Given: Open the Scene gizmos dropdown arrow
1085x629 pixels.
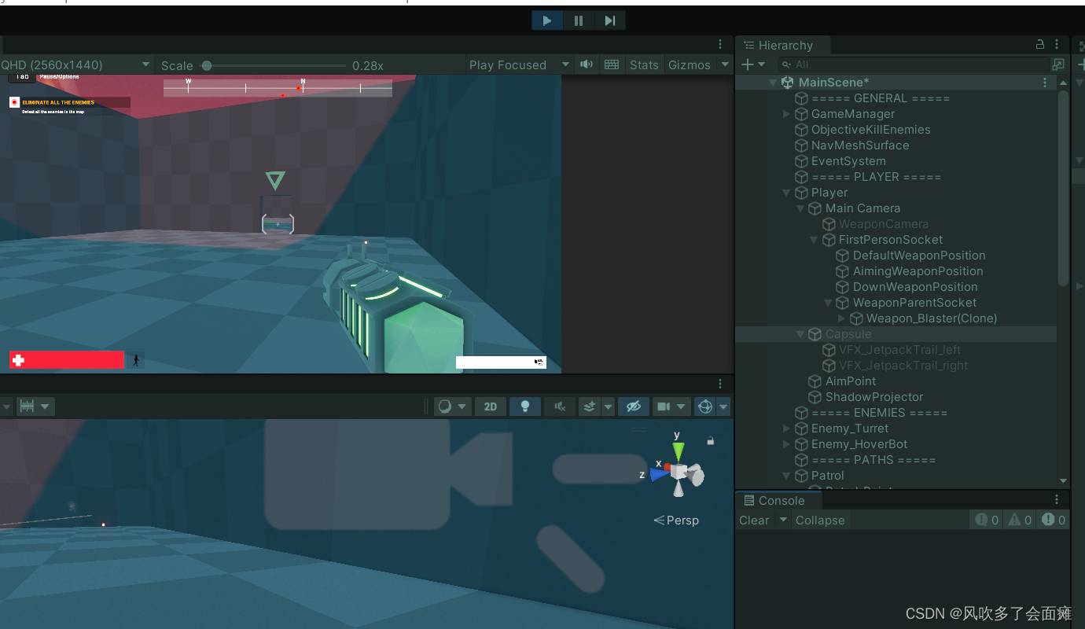Looking at the screenshot, I should point(723,406).
